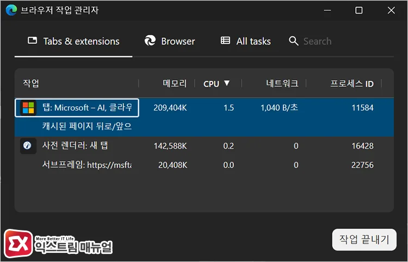This screenshot has width=408, height=262.
Task: Click the Tabs & extensions window icon
Action: [x=32, y=40]
